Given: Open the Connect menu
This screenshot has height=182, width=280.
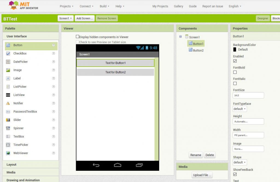Looking at the screenshot, I should [x=87, y=6].
